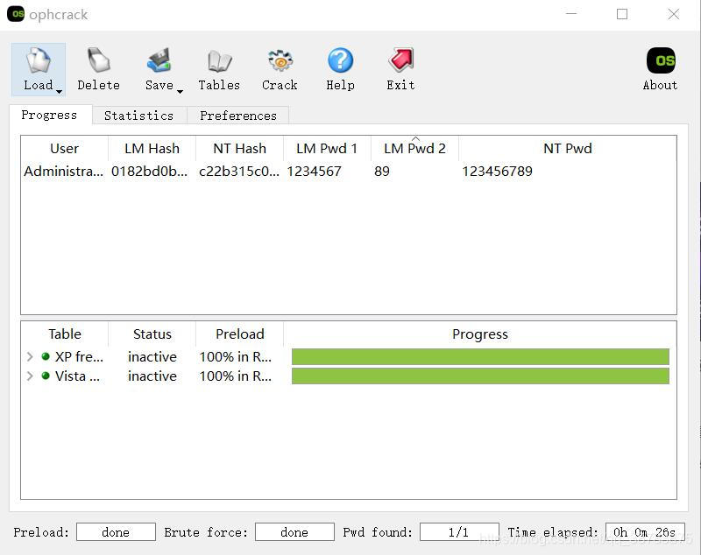Expand the Vista ... table row
Viewport: 701px width, 555px height.
30,376
